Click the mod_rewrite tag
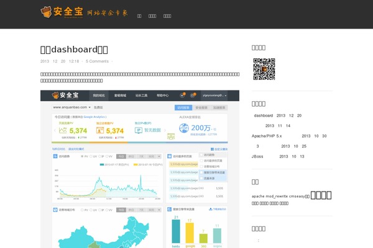Viewport: 373px width, 248px height. click(x=277, y=197)
